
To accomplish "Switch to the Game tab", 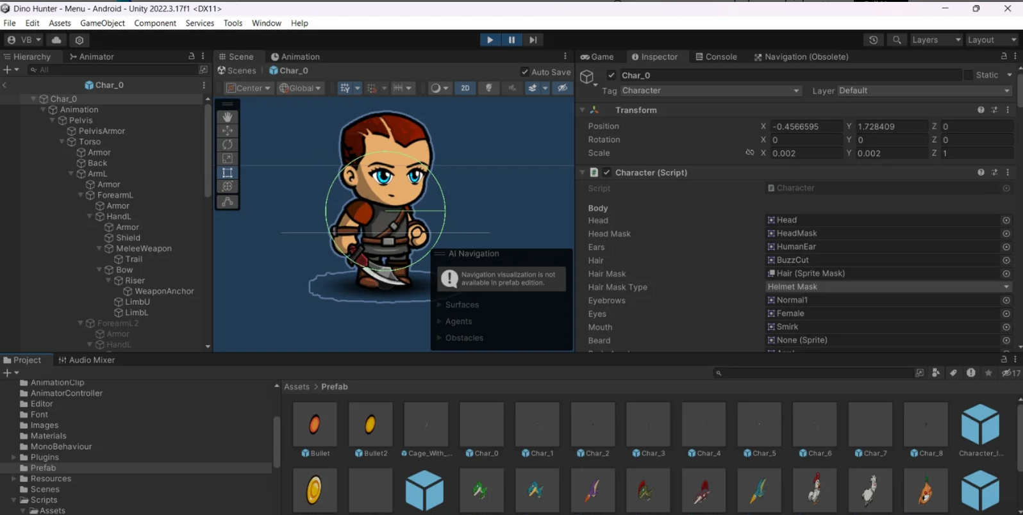I will (597, 56).
